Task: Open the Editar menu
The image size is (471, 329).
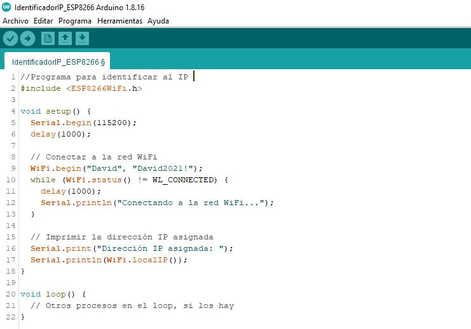Action: coord(43,21)
